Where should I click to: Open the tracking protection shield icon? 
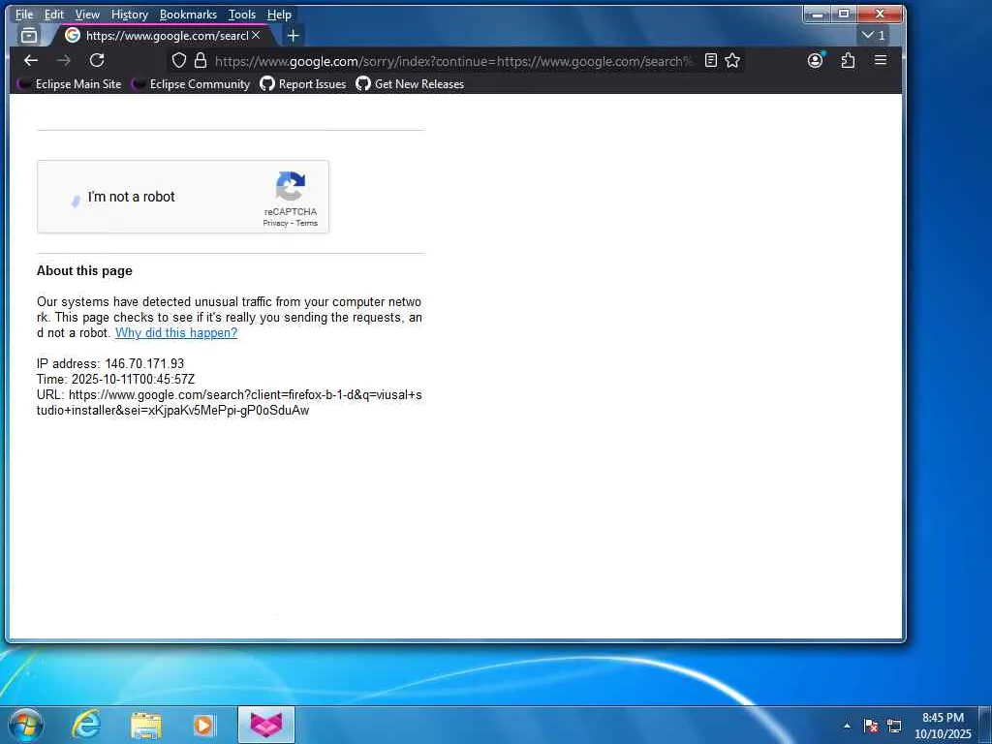tap(179, 61)
